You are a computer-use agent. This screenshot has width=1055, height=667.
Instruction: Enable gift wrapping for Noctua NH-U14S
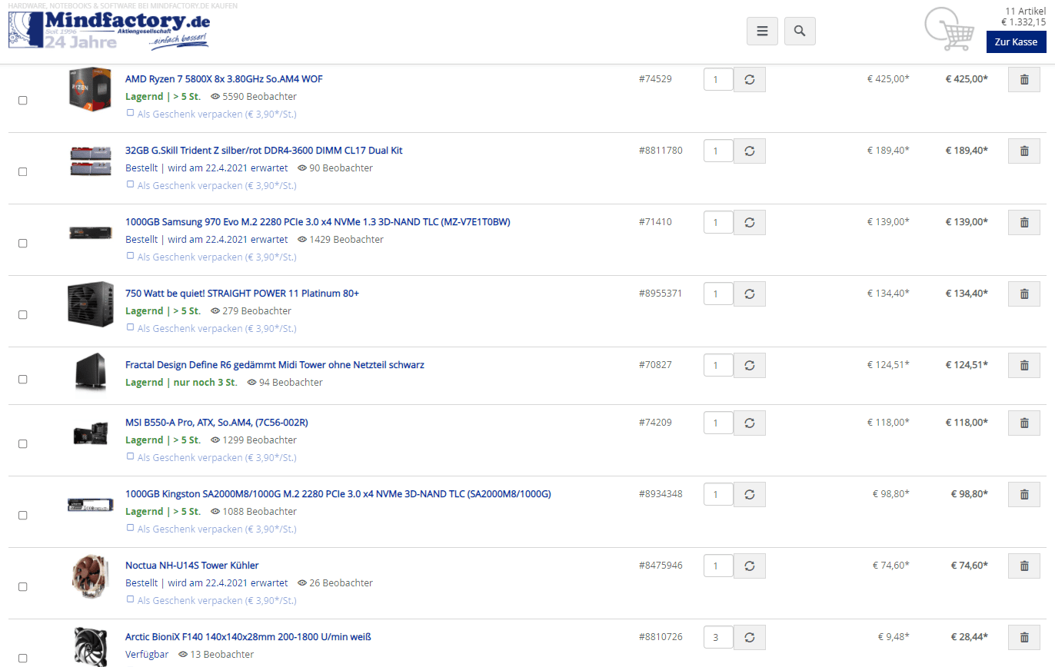tap(130, 599)
